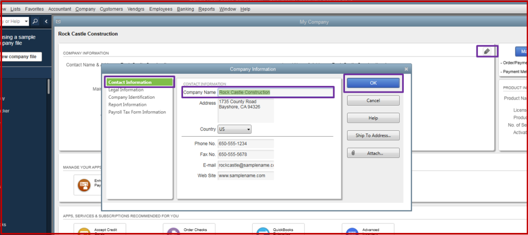Open the QuickBooks Enterprise tile
The width and height of the screenshot is (528, 235).
tap(278, 229)
